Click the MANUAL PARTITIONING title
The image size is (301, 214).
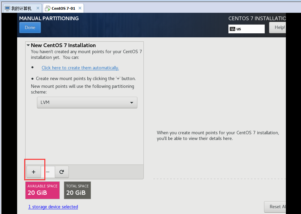pyautogui.click(x=49, y=18)
